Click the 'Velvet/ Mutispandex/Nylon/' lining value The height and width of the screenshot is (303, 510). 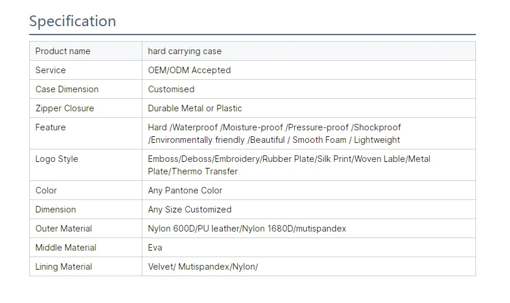tap(203, 267)
